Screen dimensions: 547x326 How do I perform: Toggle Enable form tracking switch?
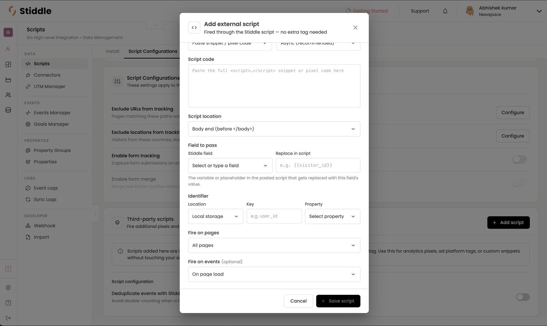(519, 159)
